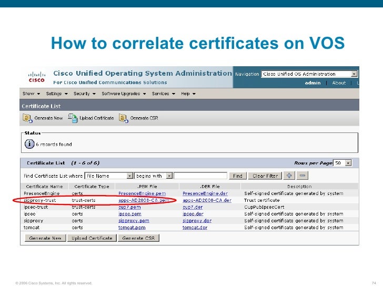Viewport: 383px width, 287px height.
Task: Open tomcat.der link
Action: pos(195,228)
